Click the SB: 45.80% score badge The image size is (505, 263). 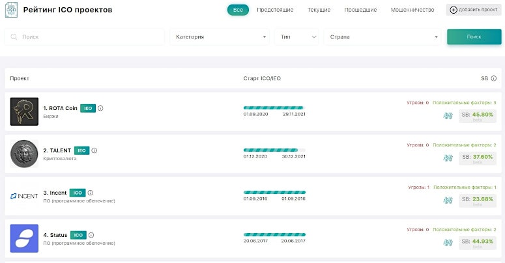pos(478,116)
